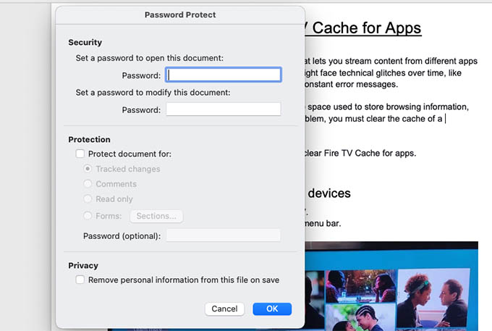
Task: Pick the Forms radio button
Action: click(88, 216)
